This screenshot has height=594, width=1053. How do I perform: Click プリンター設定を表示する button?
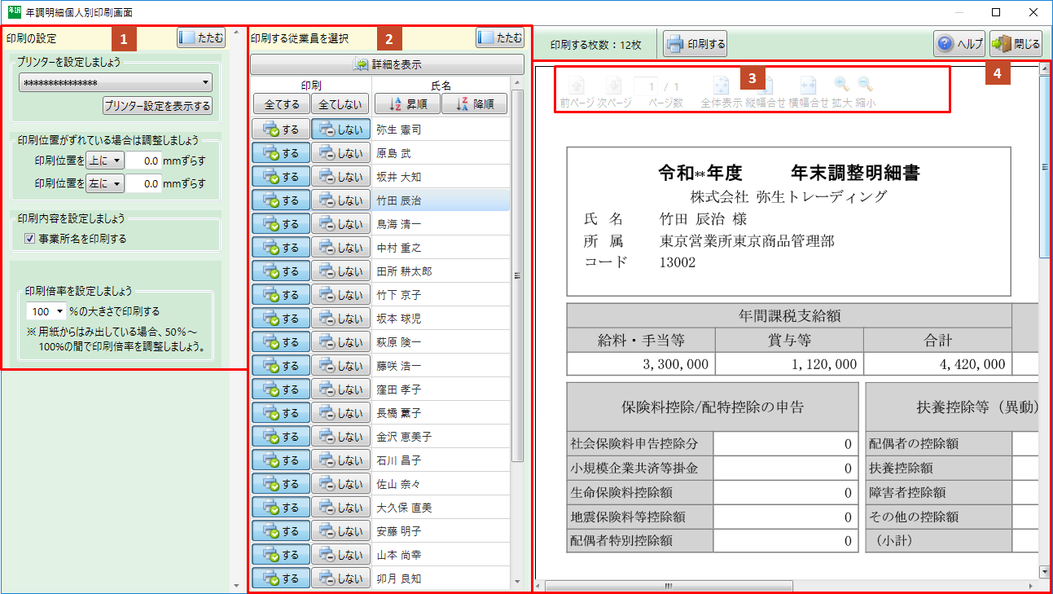pos(157,106)
